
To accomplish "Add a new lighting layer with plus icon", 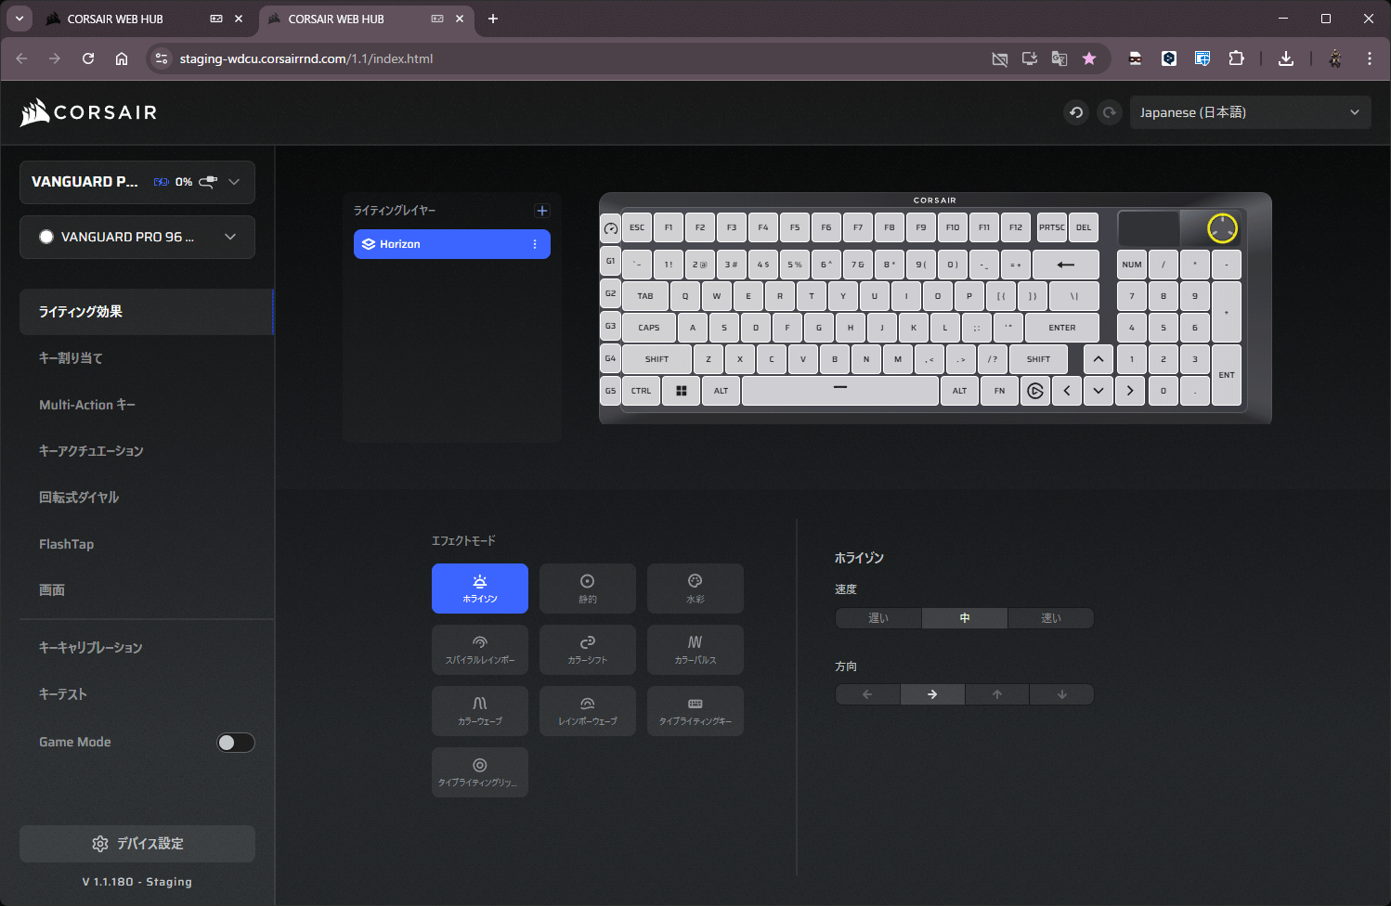I will (542, 211).
